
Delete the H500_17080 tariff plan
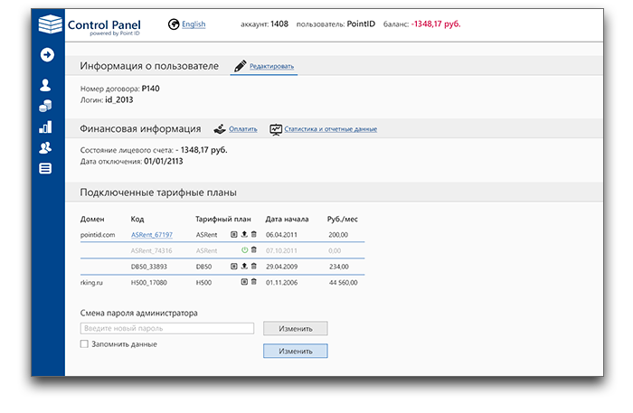(253, 281)
